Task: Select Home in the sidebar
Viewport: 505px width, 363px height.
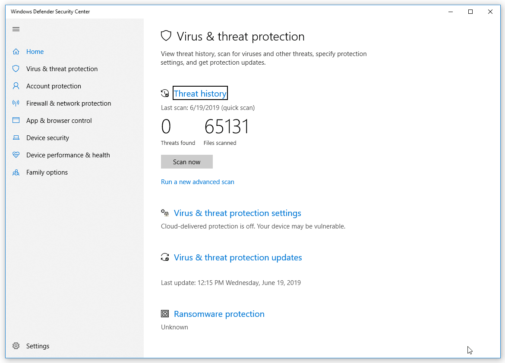Action: (35, 51)
